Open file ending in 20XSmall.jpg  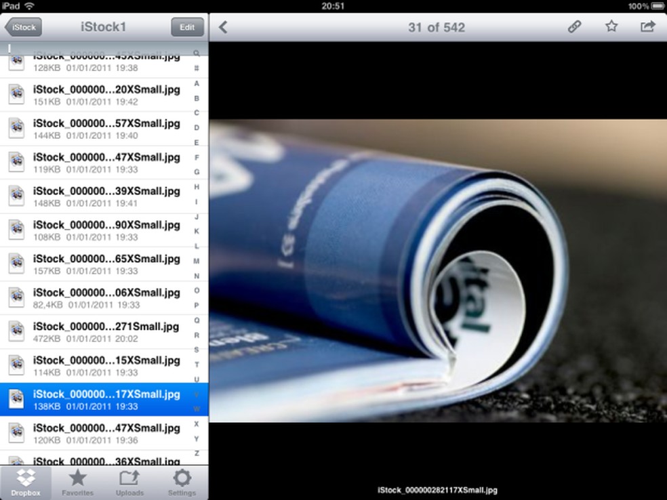point(104,95)
